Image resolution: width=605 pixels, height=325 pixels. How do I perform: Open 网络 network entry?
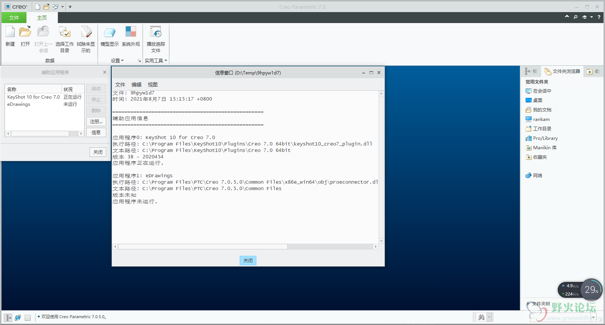tap(534, 175)
